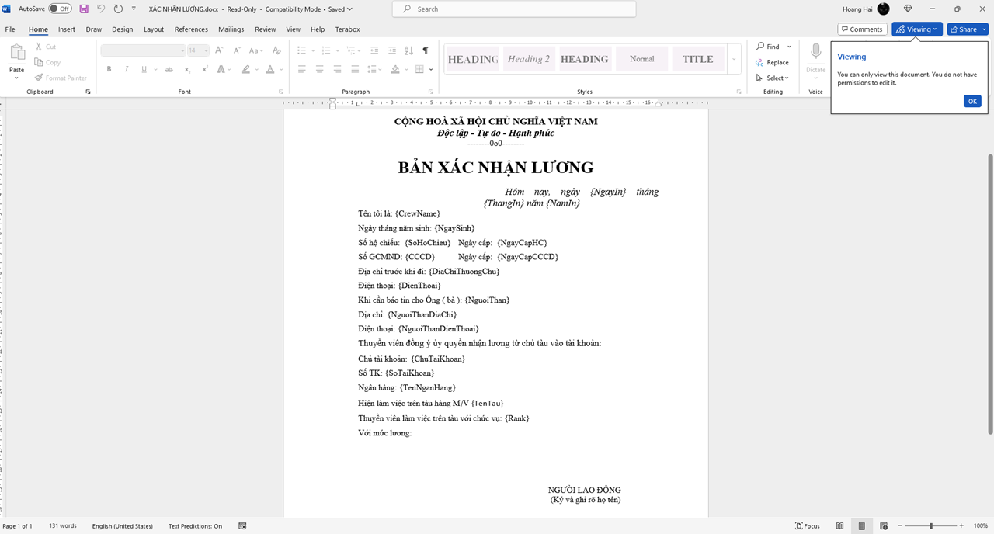The image size is (994, 534).
Task: Switch to Web Layout view in status bar
Action: click(883, 525)
